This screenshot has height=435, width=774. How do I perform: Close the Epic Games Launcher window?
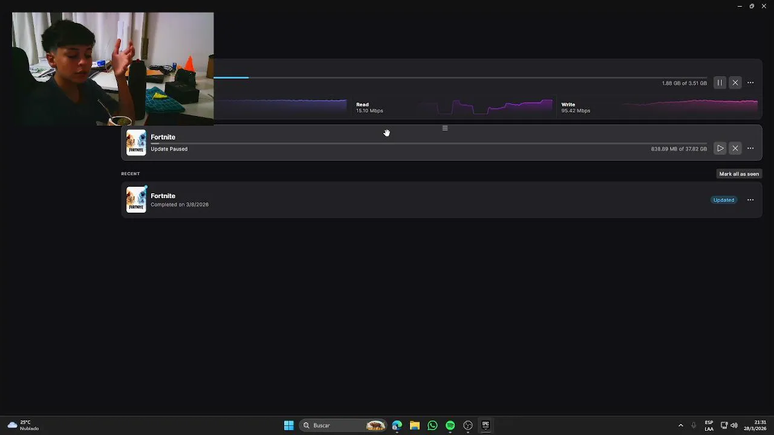[x=764, y=6]
